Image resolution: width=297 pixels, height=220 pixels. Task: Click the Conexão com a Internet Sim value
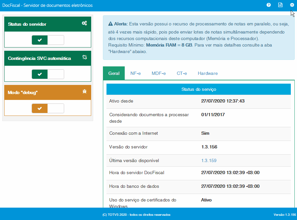[x=205, y=133]
